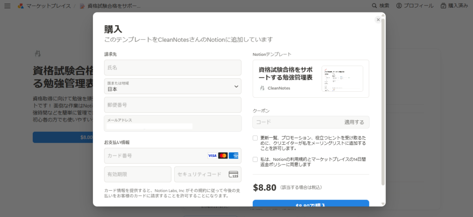Click the 資格試験合格をサポートする勉強管理表 title in card
This screenshot has width=473, height=217.
tap(285, 73)
